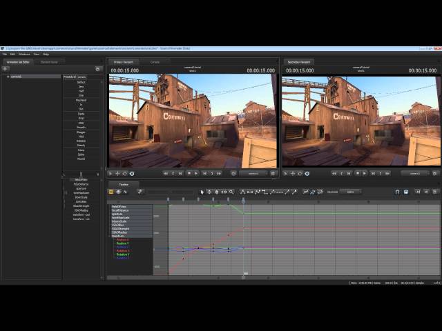Switch to the Graph Editor mode icon

pyautogui.click(x=126, y=192)
